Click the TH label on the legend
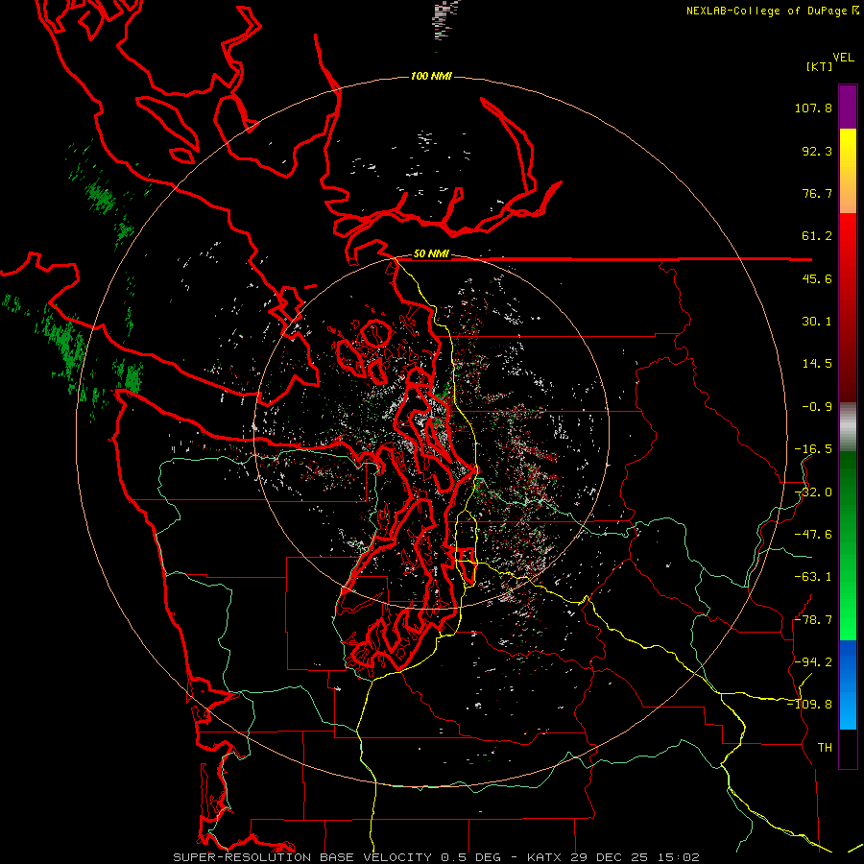864x864 pixels. (x=825, y=748)
